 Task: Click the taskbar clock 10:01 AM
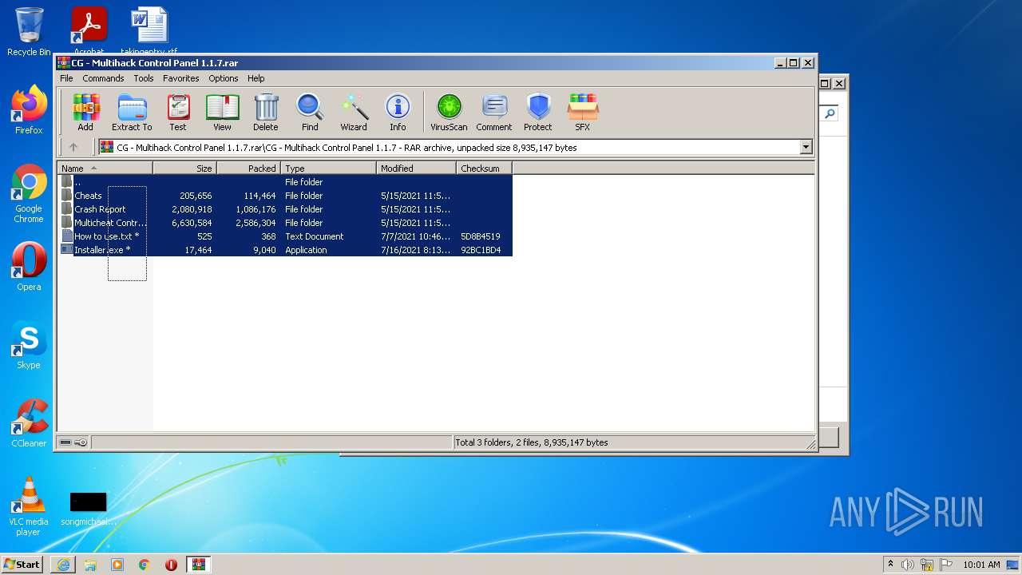(x=981, y=565)
